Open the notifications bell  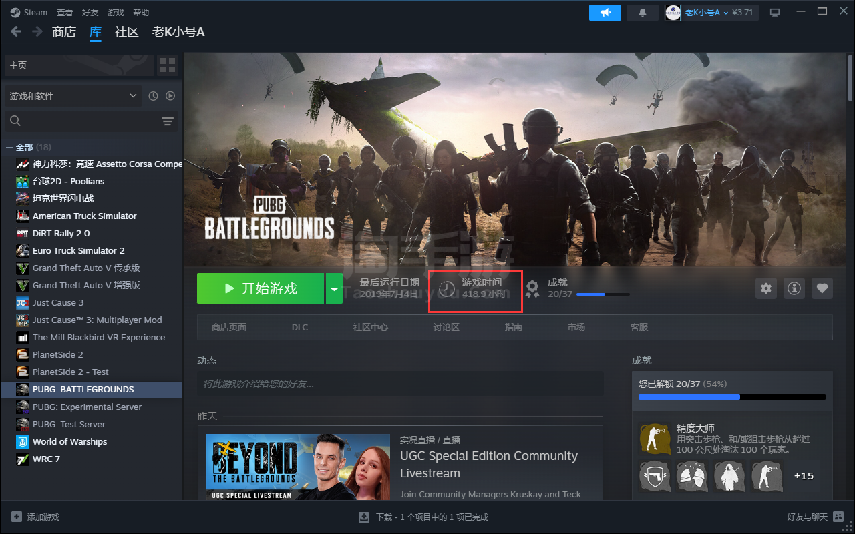coord(643,12)
